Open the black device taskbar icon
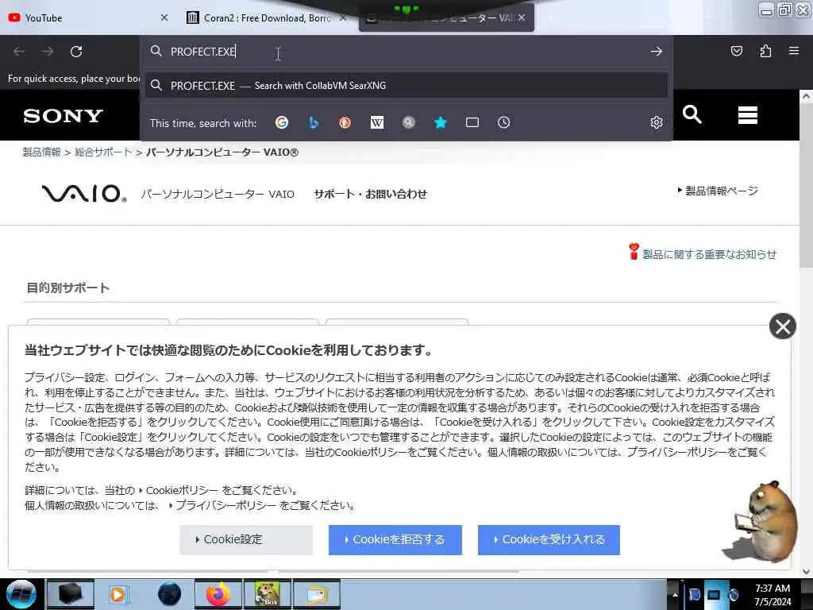813x610 pixels. click(71, 594)
